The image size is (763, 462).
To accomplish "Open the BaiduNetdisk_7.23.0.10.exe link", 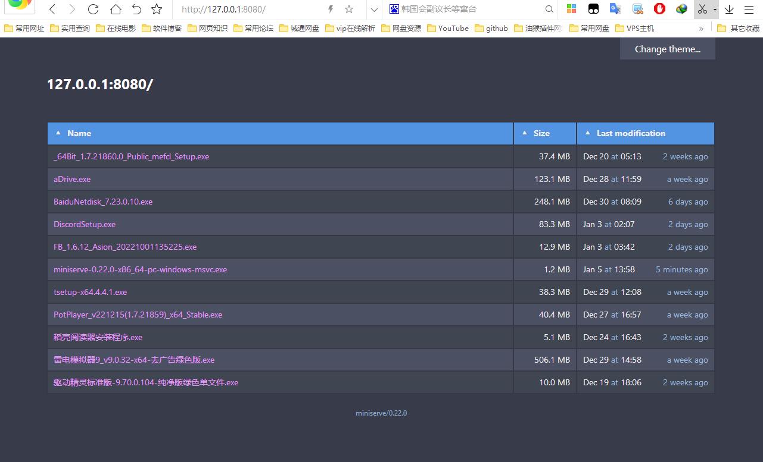I will 103,202.
